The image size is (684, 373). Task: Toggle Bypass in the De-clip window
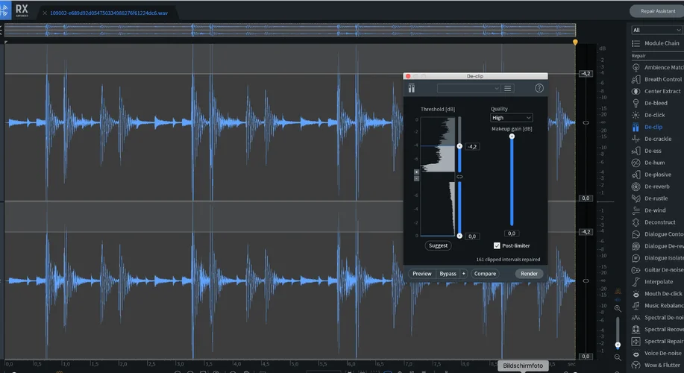pyautogui.click(x=448, y=274)
